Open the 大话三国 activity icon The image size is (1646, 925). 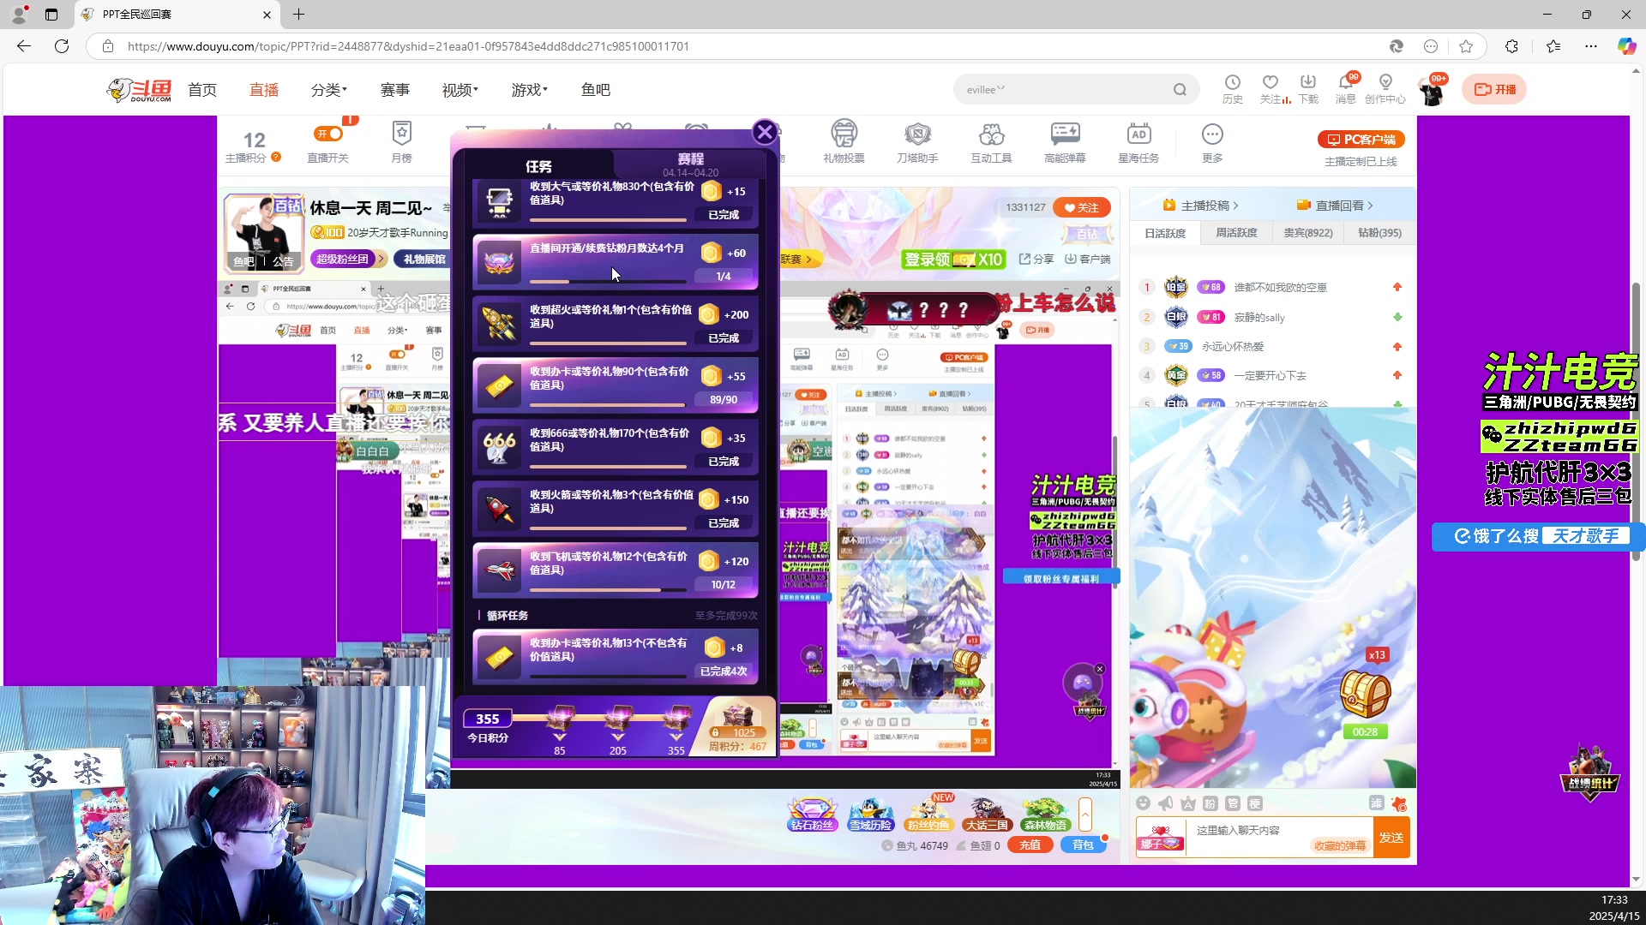tap(987, 814)
